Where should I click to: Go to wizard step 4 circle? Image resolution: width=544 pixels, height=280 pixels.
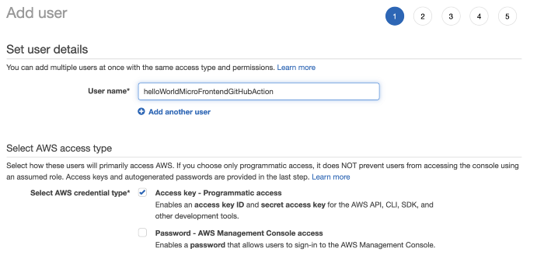(479, 16)
